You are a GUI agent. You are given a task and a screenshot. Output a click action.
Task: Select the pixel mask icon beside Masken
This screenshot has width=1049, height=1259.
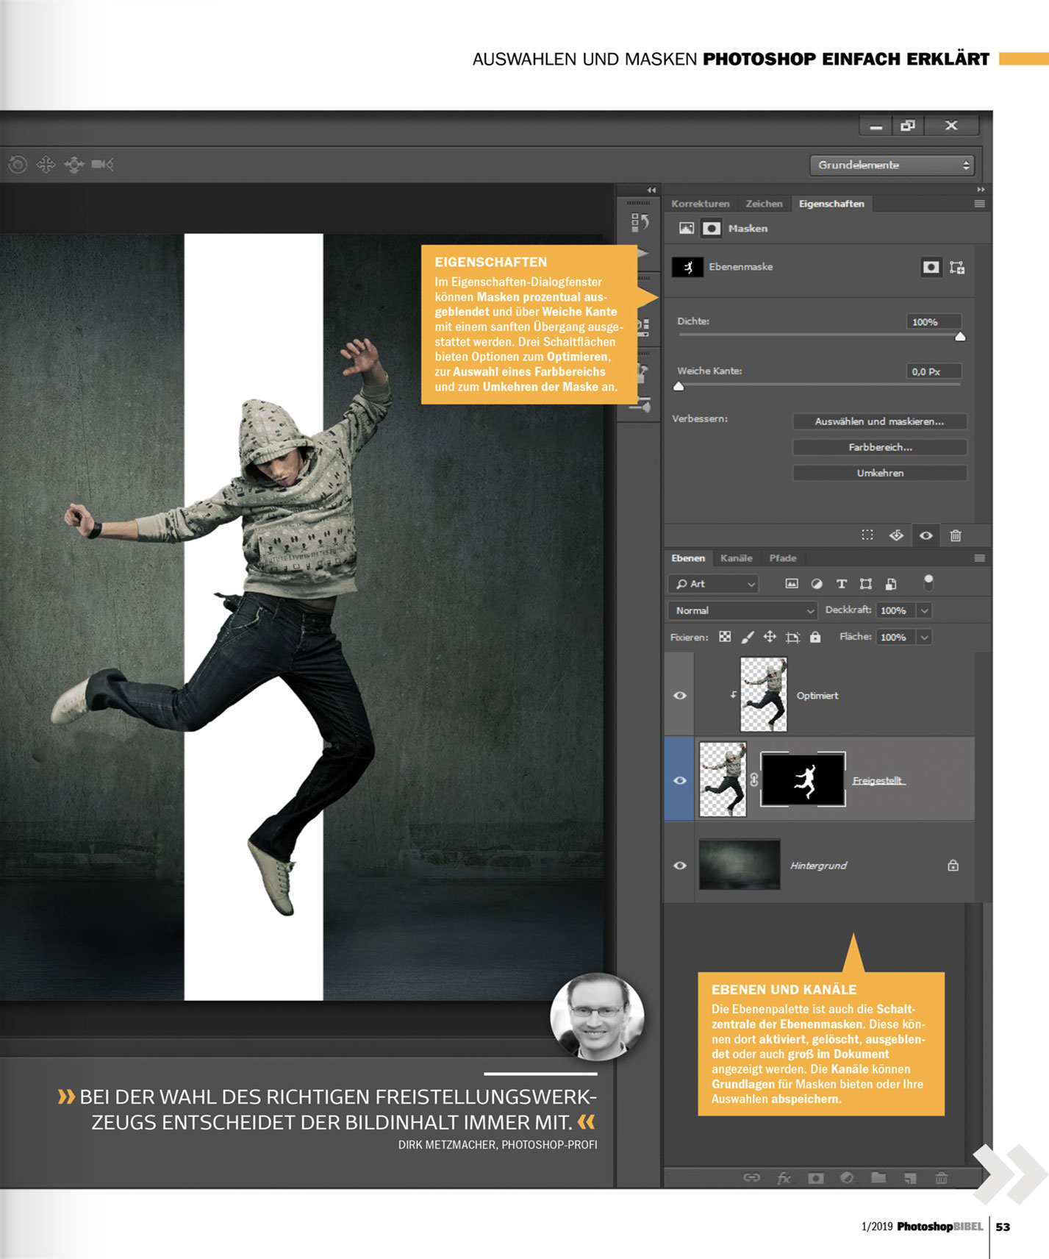(711, 229)
